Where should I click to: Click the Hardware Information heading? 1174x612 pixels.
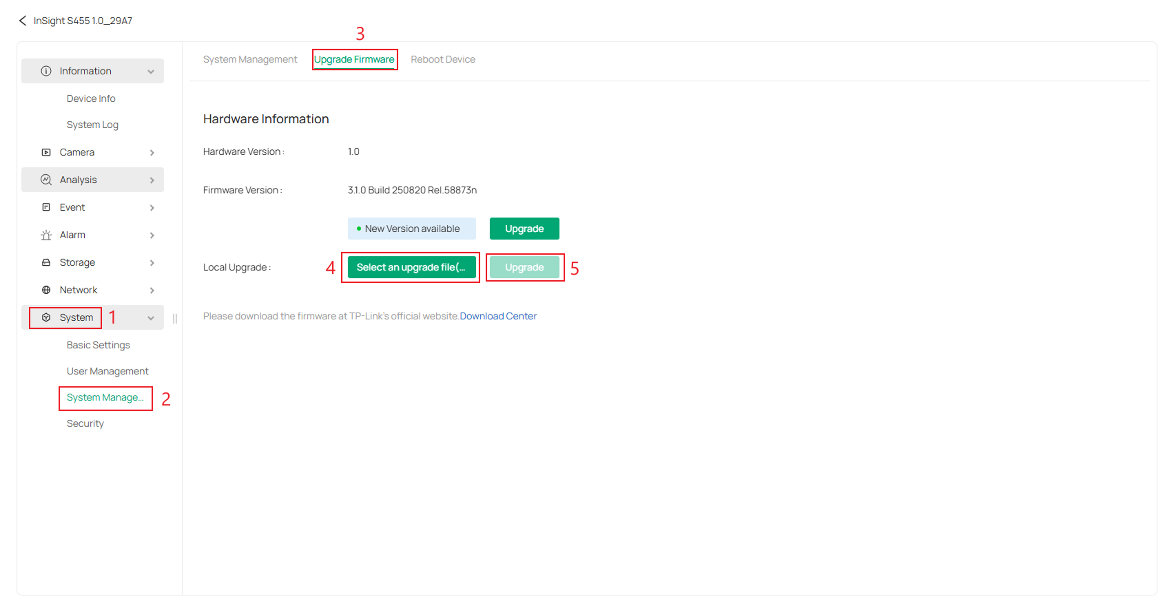pos(266,119)
